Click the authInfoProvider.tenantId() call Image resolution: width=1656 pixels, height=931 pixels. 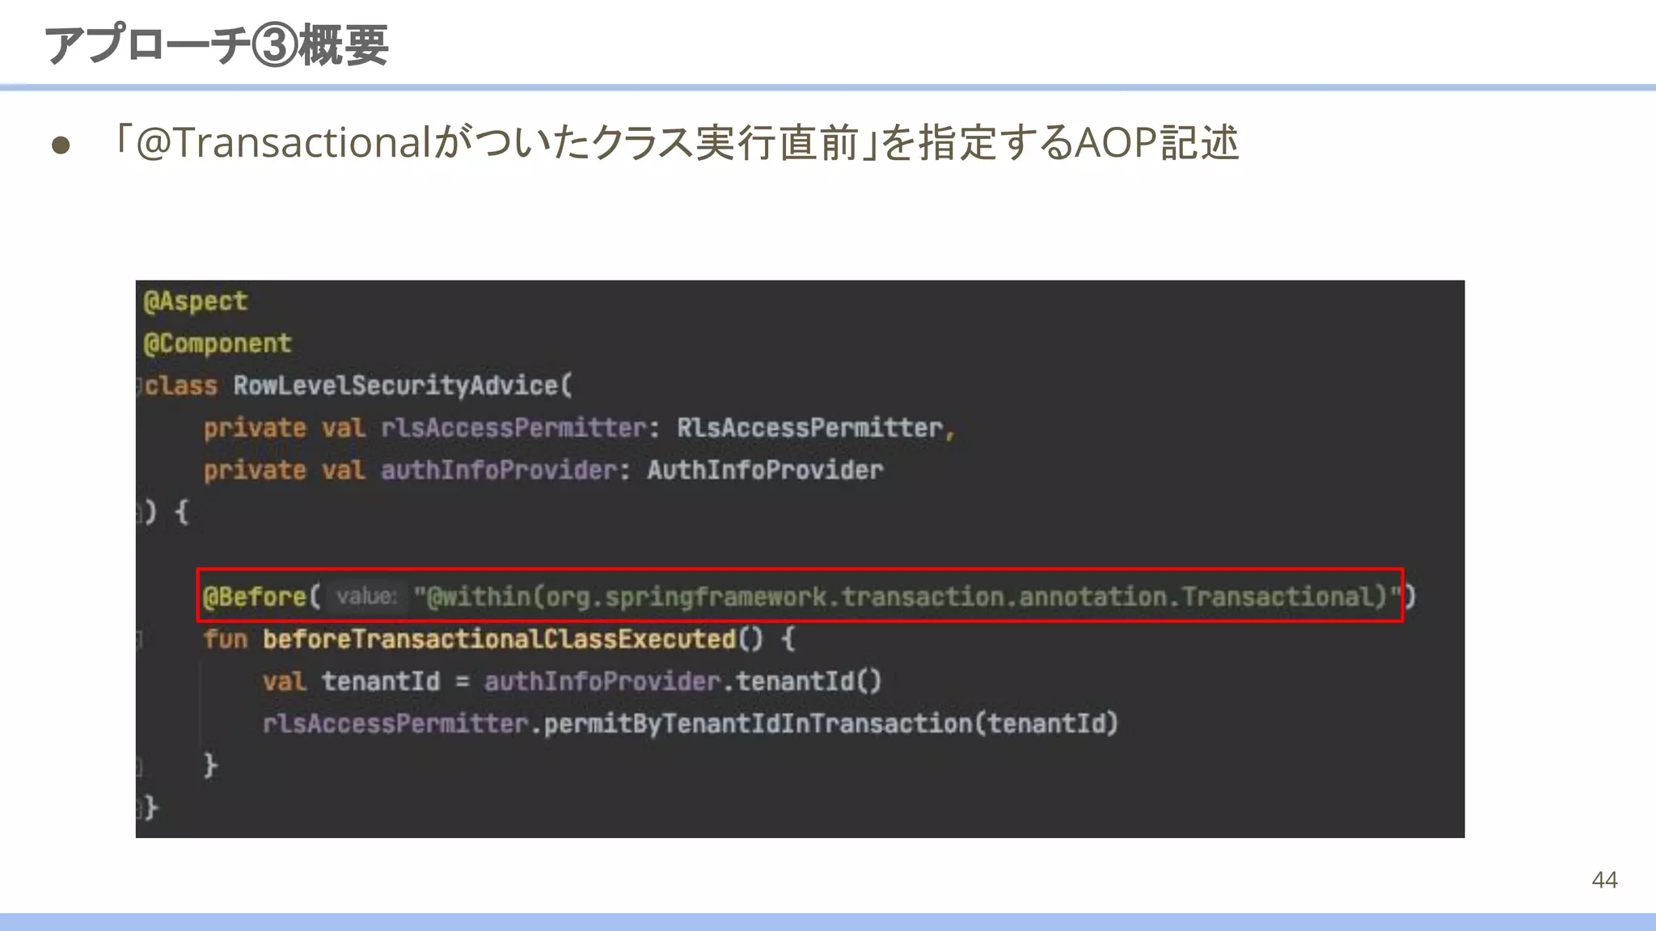click(682, 681)
